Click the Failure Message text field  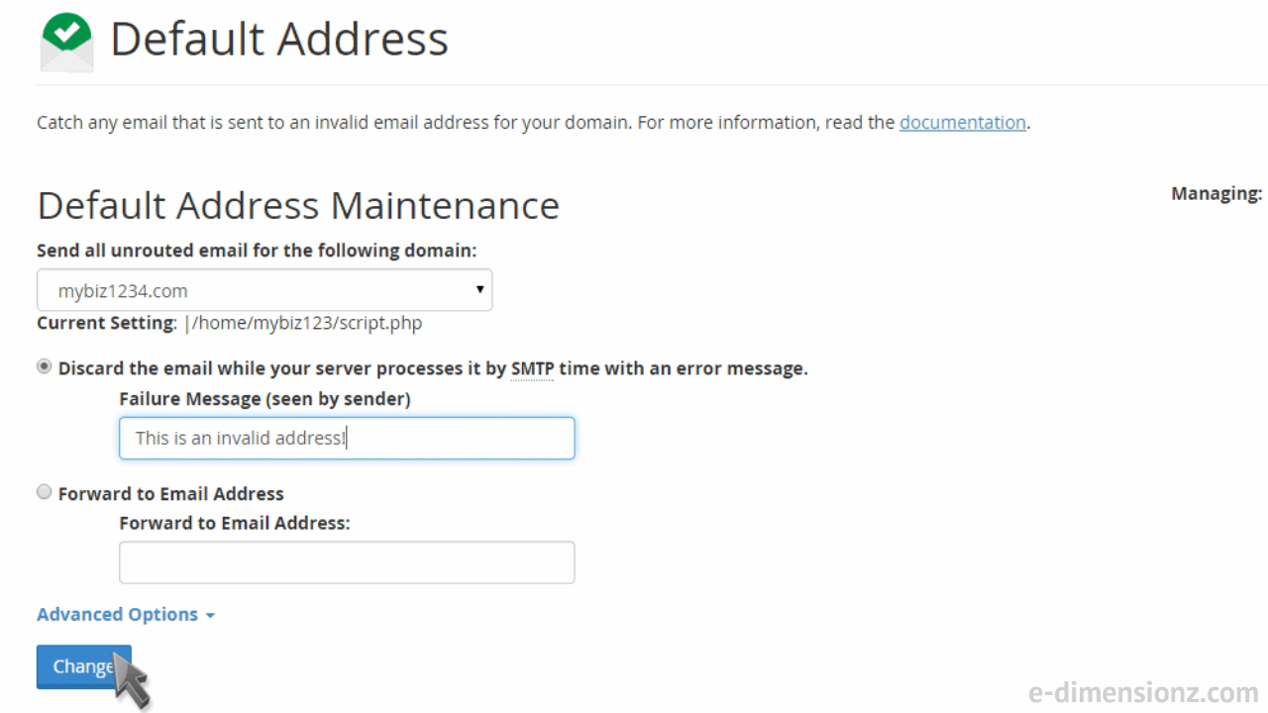click(x=347, y=438)
